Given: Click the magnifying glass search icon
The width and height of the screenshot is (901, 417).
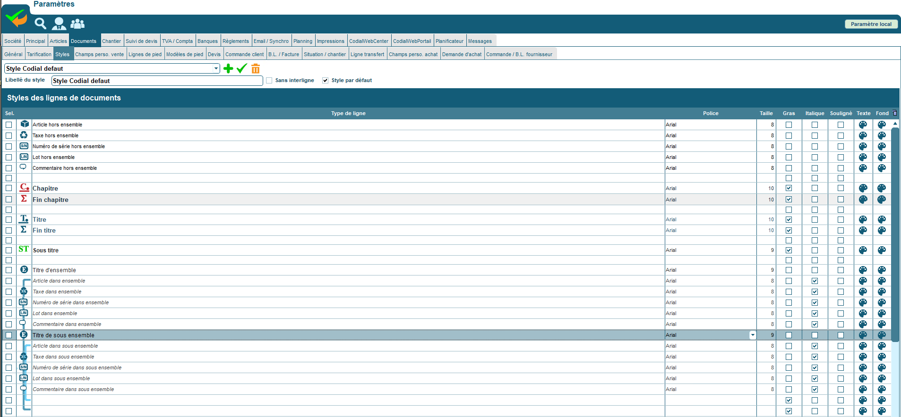Looking at the screenshot, I should 41,24.
